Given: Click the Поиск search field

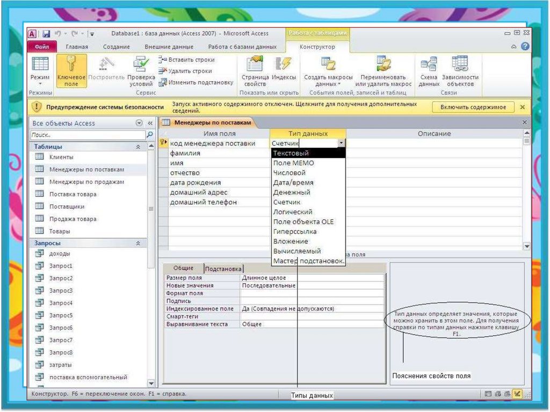Looking at the screenshot, I should tap(88, 135).
